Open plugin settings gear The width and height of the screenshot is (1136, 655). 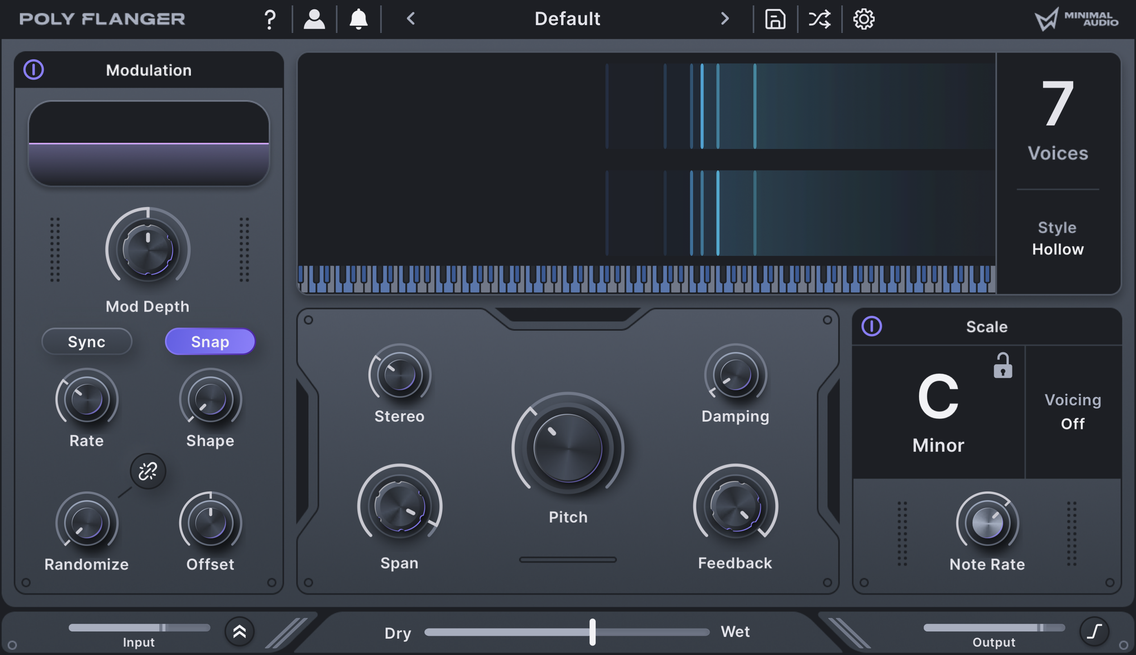[865, 19]
